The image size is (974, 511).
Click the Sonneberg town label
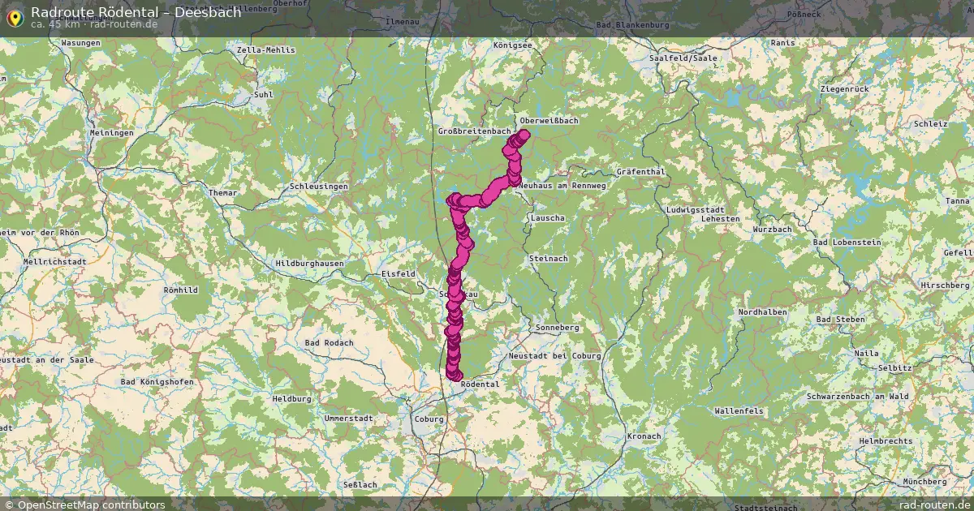coord(557,328)
